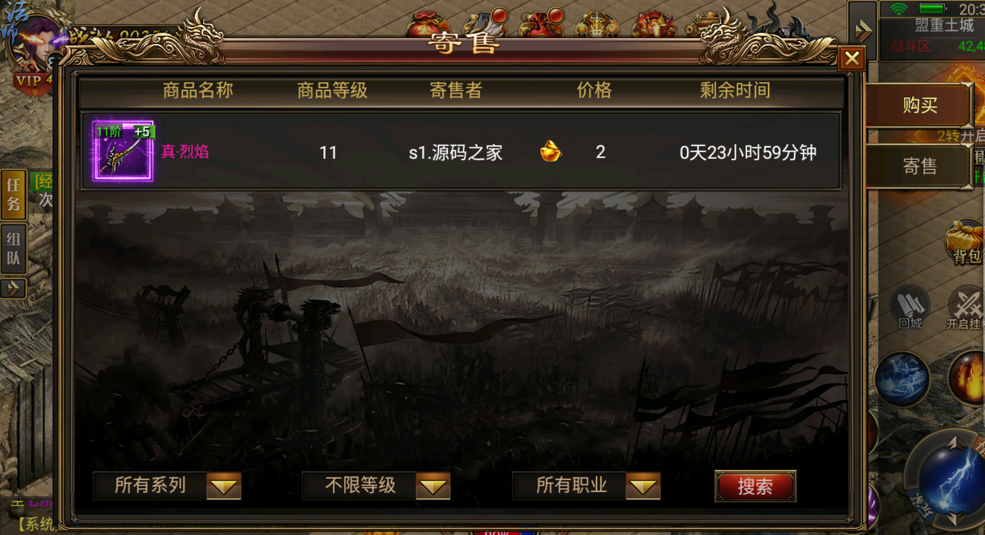
Task: Collapse the top-right minimap arrow
Action: click(x=862, y=30)
